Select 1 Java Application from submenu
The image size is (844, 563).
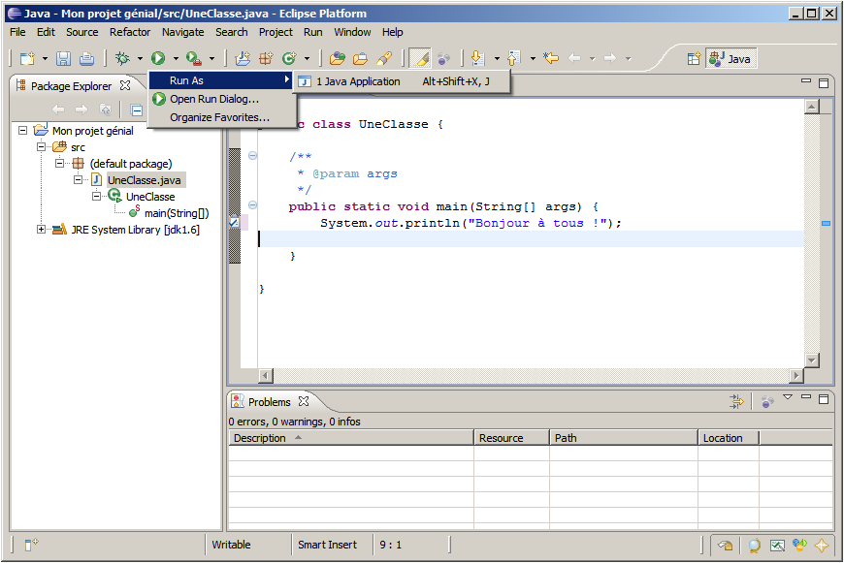[x=357, y=81]
